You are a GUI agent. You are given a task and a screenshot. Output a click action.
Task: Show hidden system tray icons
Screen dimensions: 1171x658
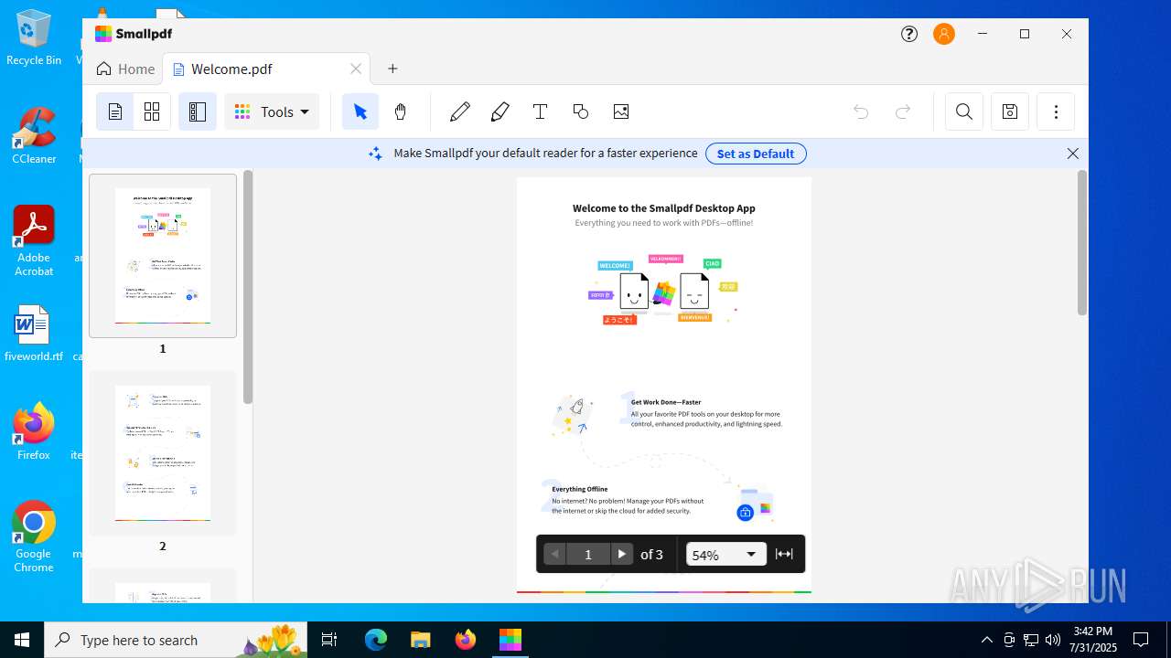pyautogui.click(x=987, y=640)
